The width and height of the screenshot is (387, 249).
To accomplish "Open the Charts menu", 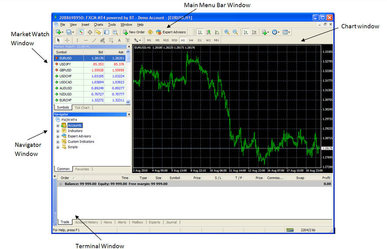I will coord(99,25).
